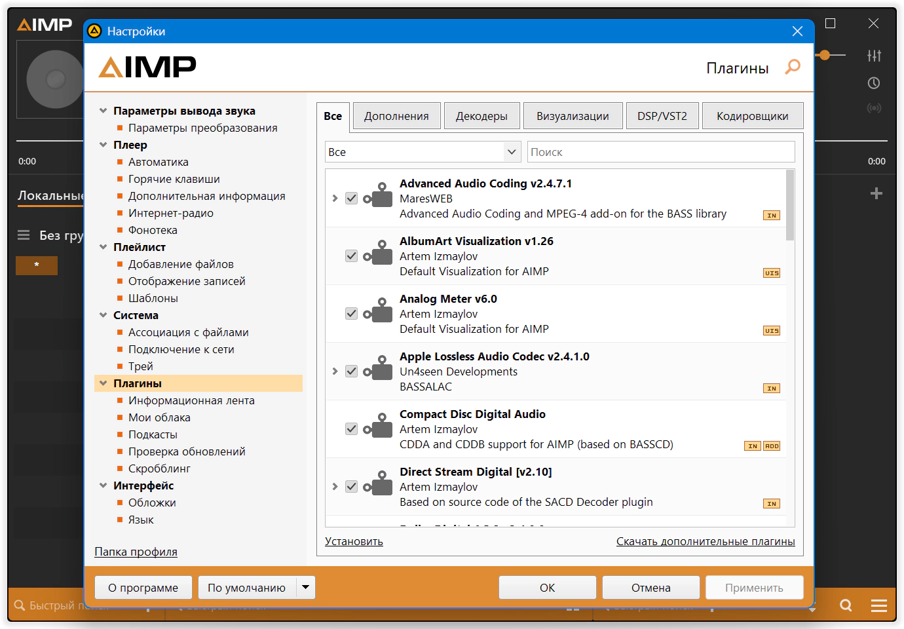Click the Compact Disc Digital Audio plugin icon
This screenshot has height=629, width=904.
pos(378,427)
